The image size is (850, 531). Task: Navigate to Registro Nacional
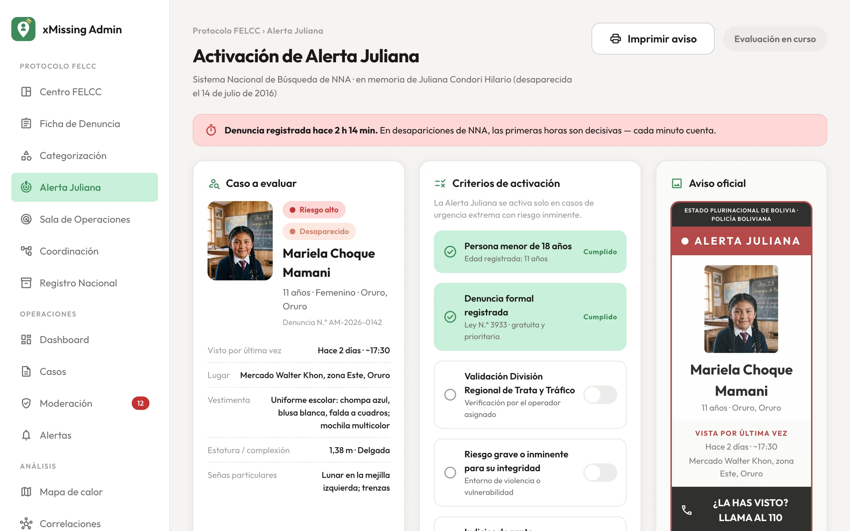(x=85, y=283)
